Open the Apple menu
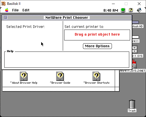The width and height of the screenshot is (146, 117). tap(7, 10)
